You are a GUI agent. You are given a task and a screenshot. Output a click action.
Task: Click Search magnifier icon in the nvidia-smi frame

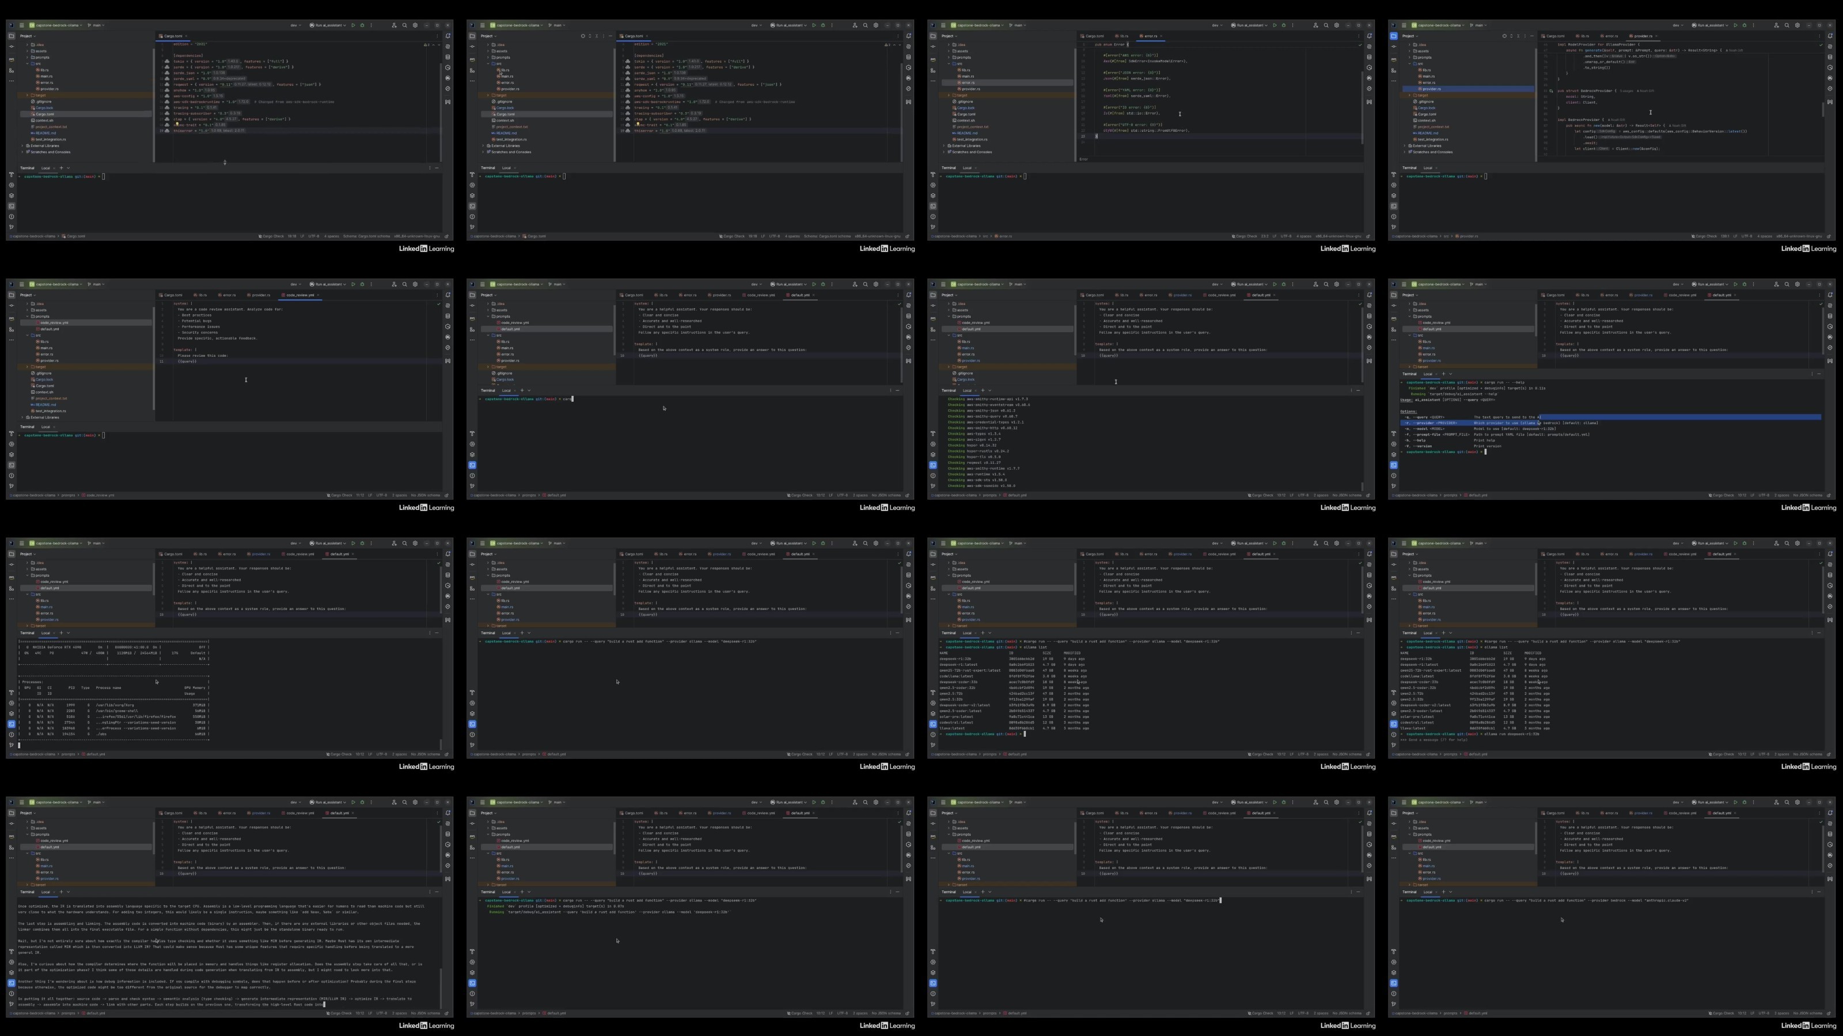(x=404, y=543)
